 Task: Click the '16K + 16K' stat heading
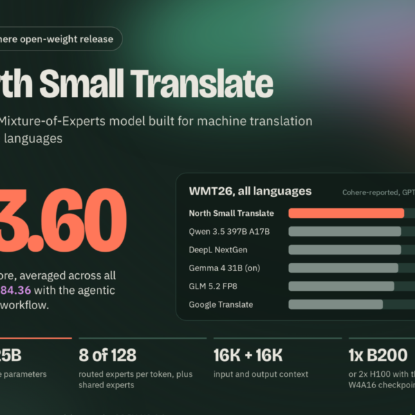pyautogui.click(x=248, y=356)
